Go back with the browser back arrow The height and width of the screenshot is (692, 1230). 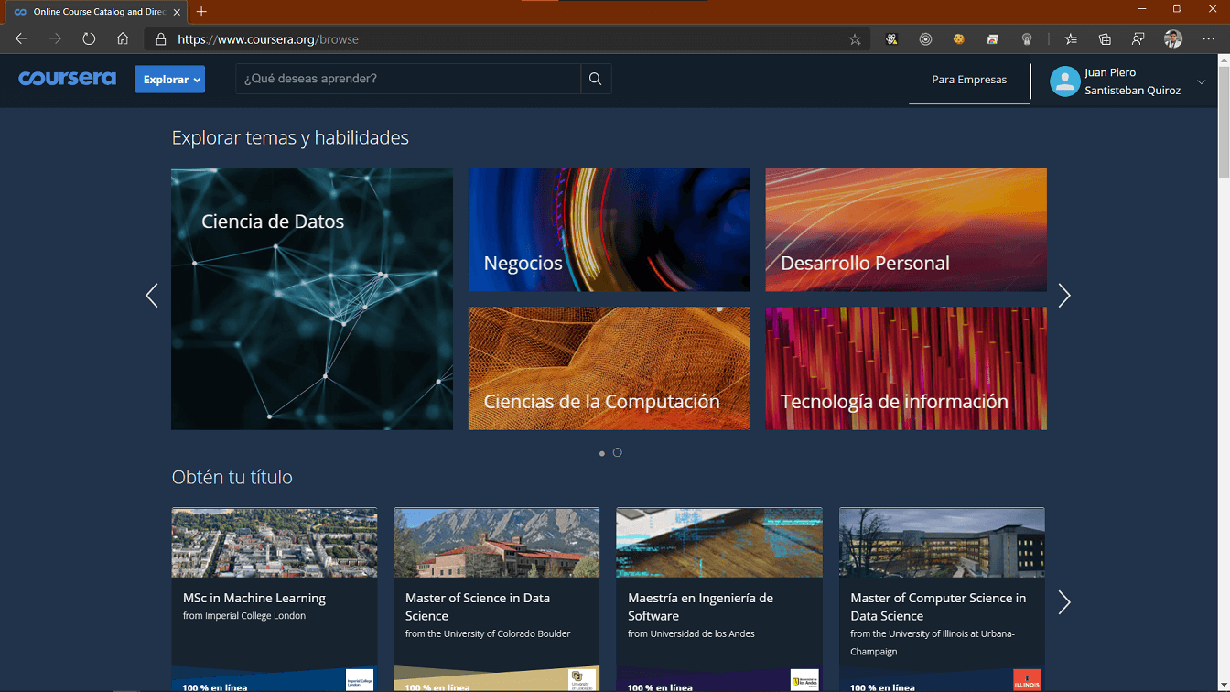click(22, 39)
